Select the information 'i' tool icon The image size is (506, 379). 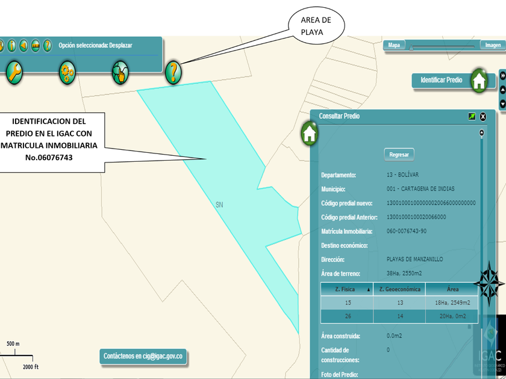pyautogui.click(x=11, y=46)
